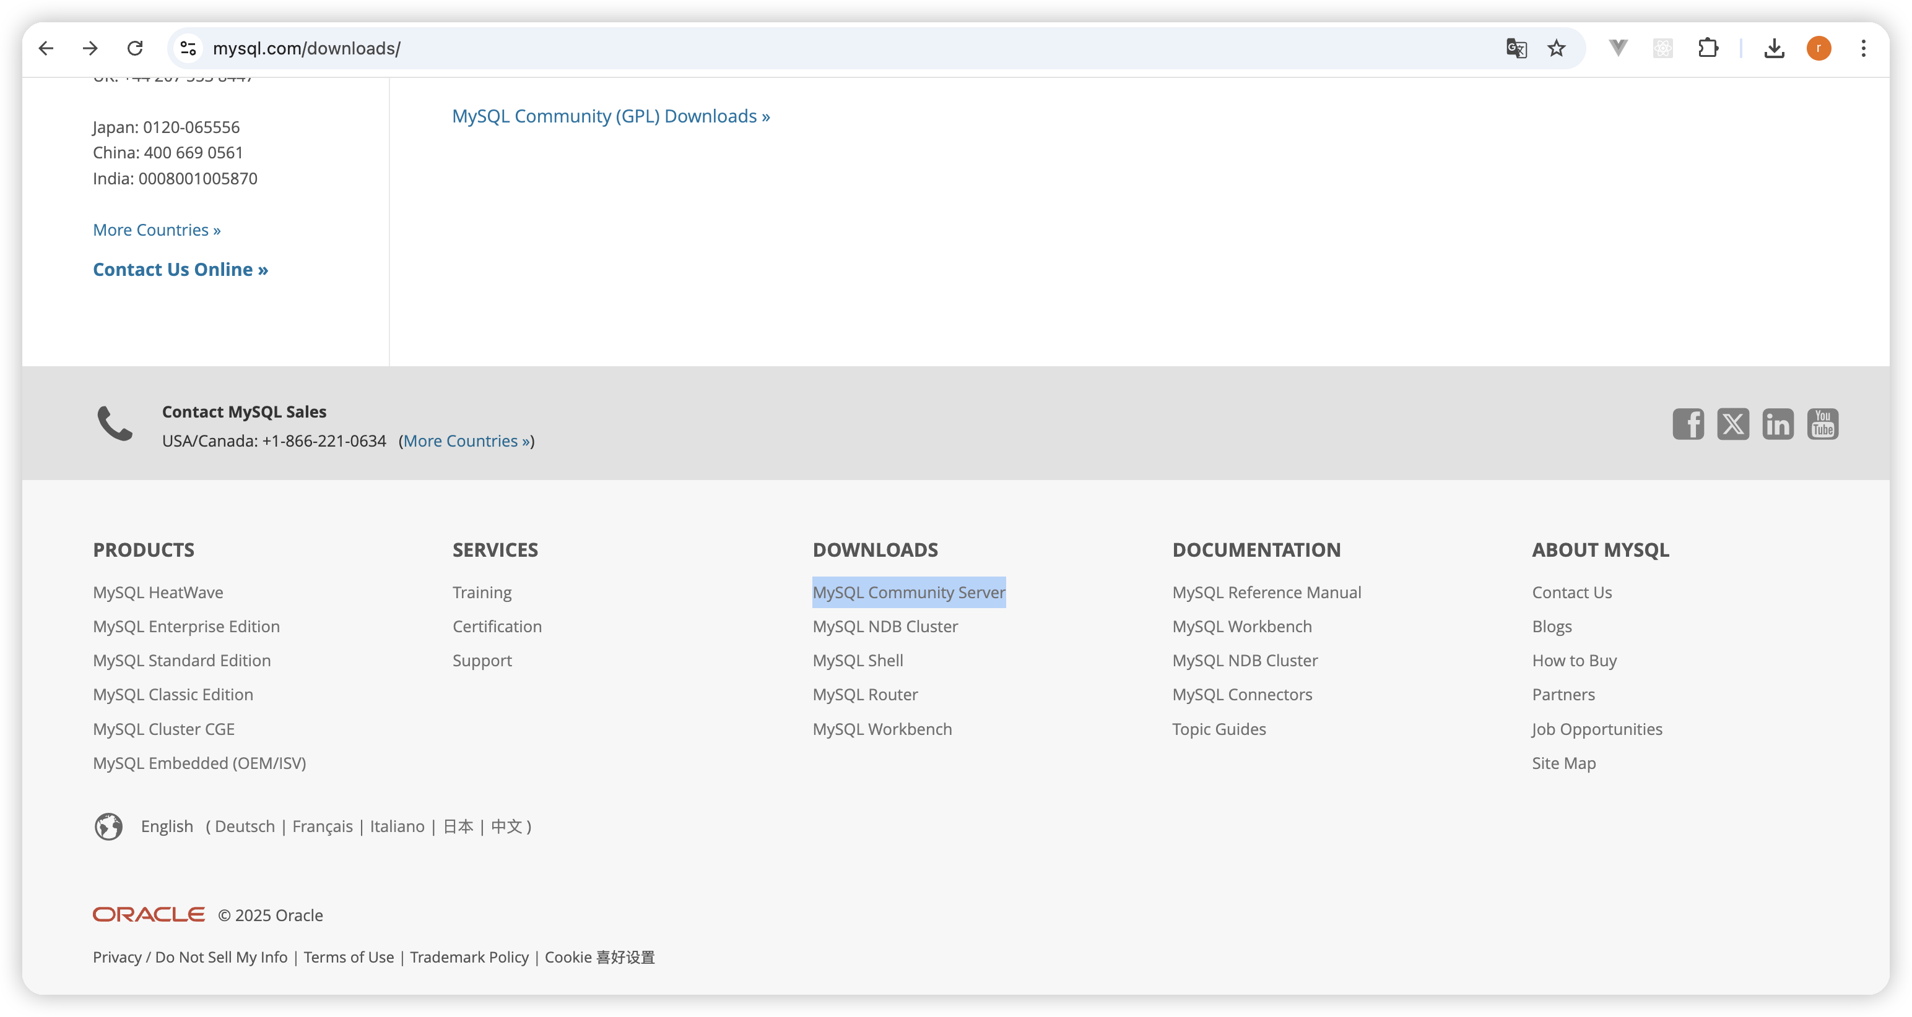Viewport: 1912px width, 1017px height.
Task: Open Cookie preferences link in footer
Action: pos(600,957)
